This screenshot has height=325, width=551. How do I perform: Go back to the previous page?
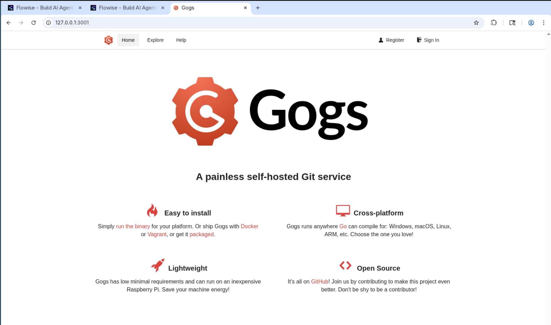(x=9, y=23)
